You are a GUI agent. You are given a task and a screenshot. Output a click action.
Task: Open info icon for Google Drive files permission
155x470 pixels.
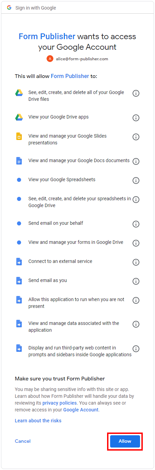(136, 93)
